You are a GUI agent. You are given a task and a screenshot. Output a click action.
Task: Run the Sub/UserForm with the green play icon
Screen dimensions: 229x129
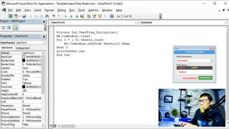(66, 16)
